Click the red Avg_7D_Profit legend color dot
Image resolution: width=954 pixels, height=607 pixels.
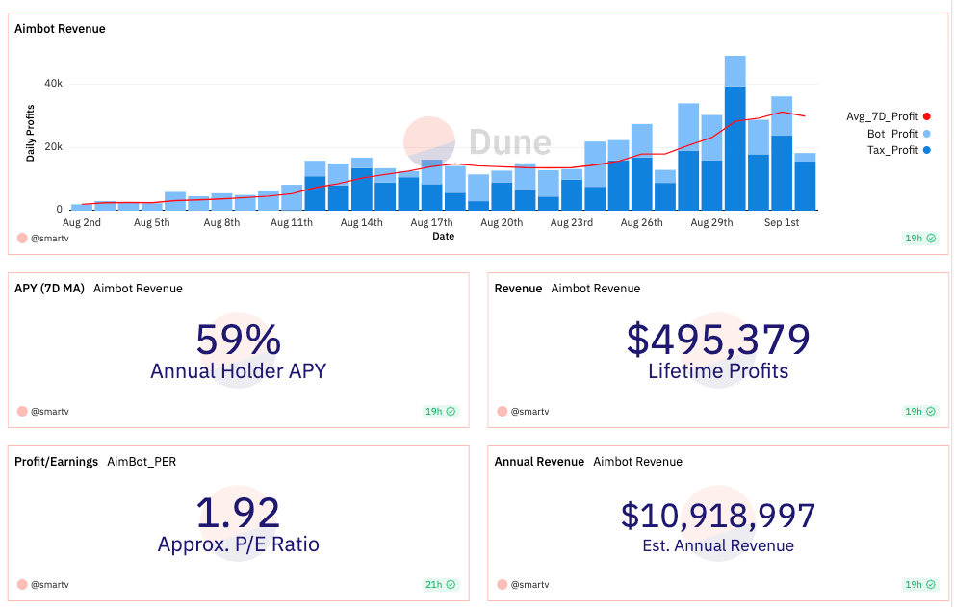[x=926, y=116]
